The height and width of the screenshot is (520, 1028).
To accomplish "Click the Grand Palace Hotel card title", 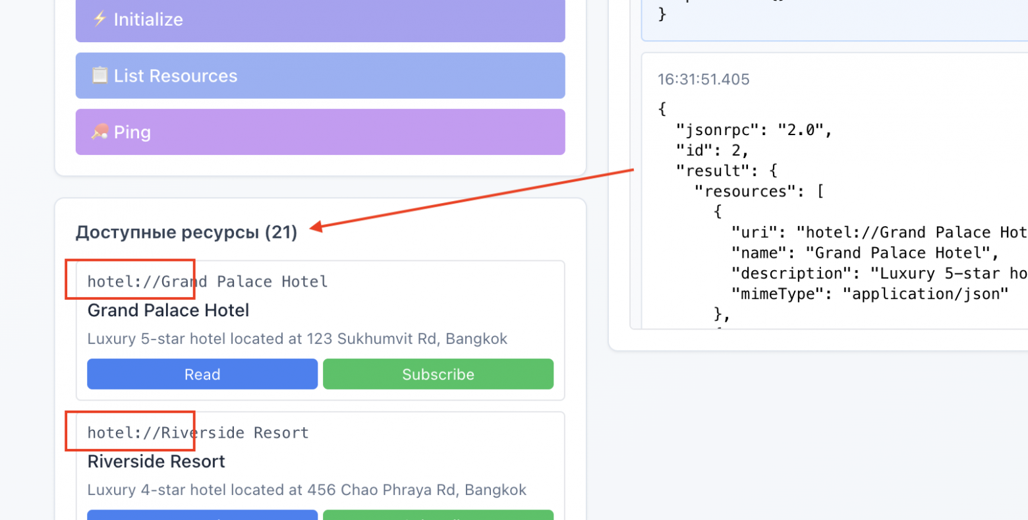I will 168,310.
